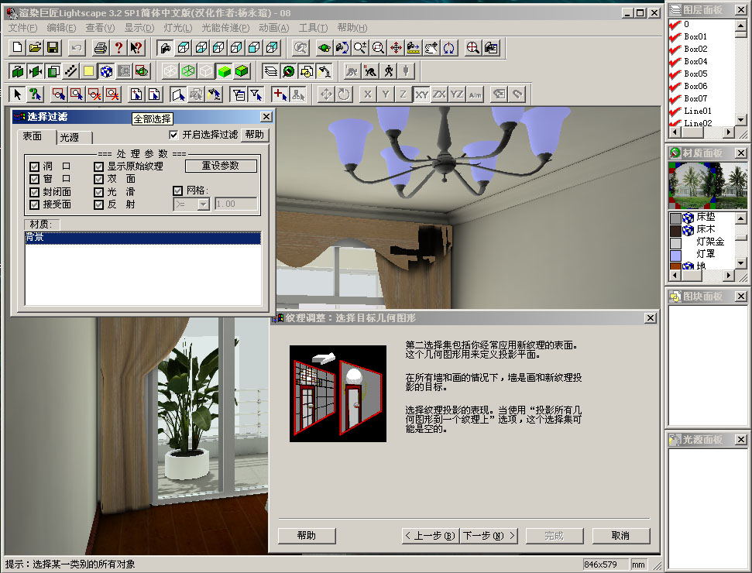Click the walking figure animation icon

tap(389, 71)
